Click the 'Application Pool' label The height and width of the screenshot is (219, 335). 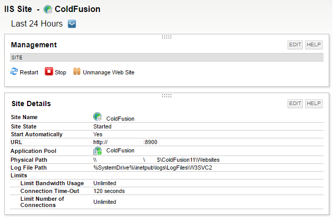[x=33, y=151]
